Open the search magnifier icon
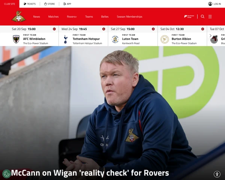This screenshot has height=180, width=225. tap(202, 16)
